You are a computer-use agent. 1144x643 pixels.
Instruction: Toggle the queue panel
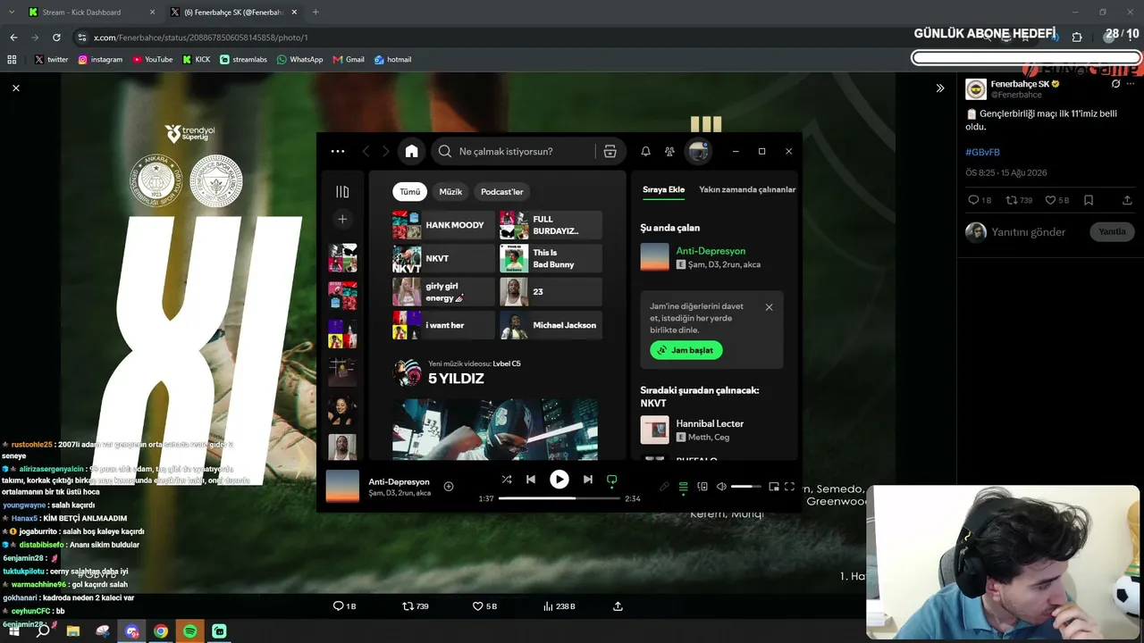pos(684,487)
